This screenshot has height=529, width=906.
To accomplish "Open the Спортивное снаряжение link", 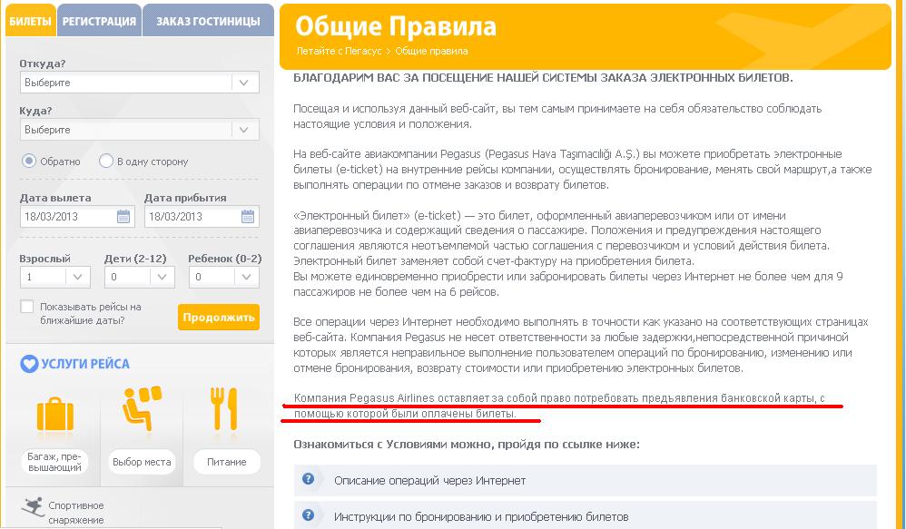I will pyautogui.click(x=75, y=513).
